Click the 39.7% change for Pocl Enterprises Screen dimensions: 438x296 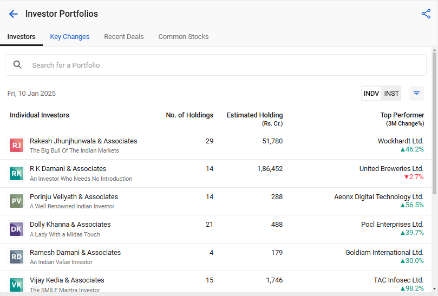(412, 233)
